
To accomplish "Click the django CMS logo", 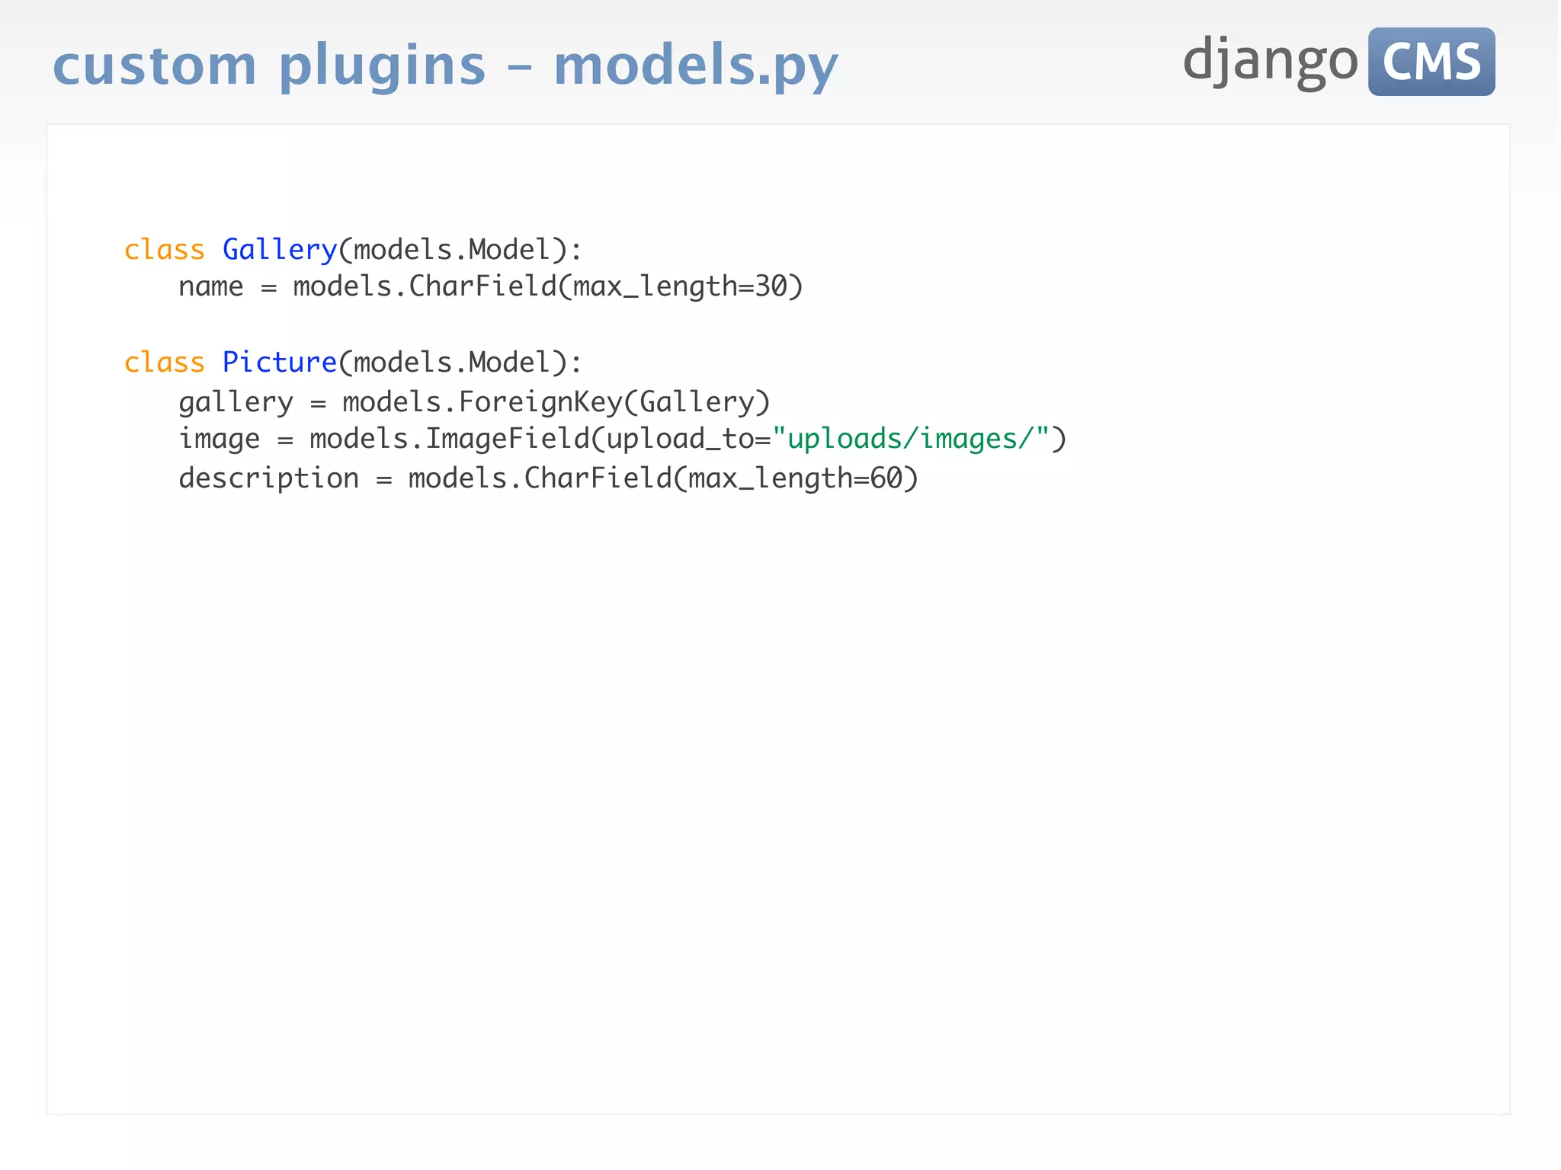I will click(x=1338, y=61).
